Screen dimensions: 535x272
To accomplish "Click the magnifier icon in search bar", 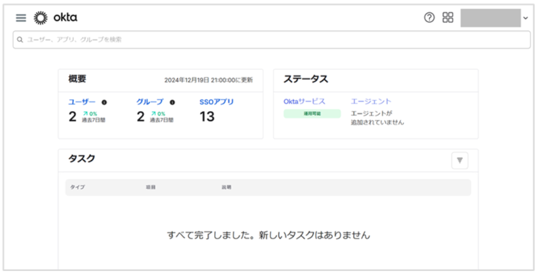I will 20,40.
